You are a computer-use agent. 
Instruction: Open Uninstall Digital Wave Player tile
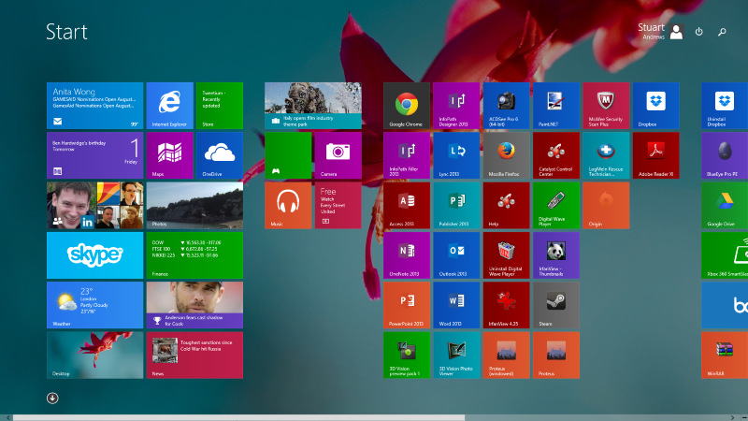pos(506,255)
